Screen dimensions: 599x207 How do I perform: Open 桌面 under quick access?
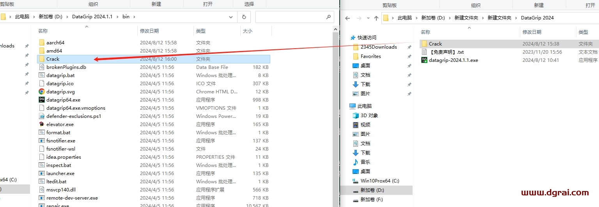pos(365,65)
